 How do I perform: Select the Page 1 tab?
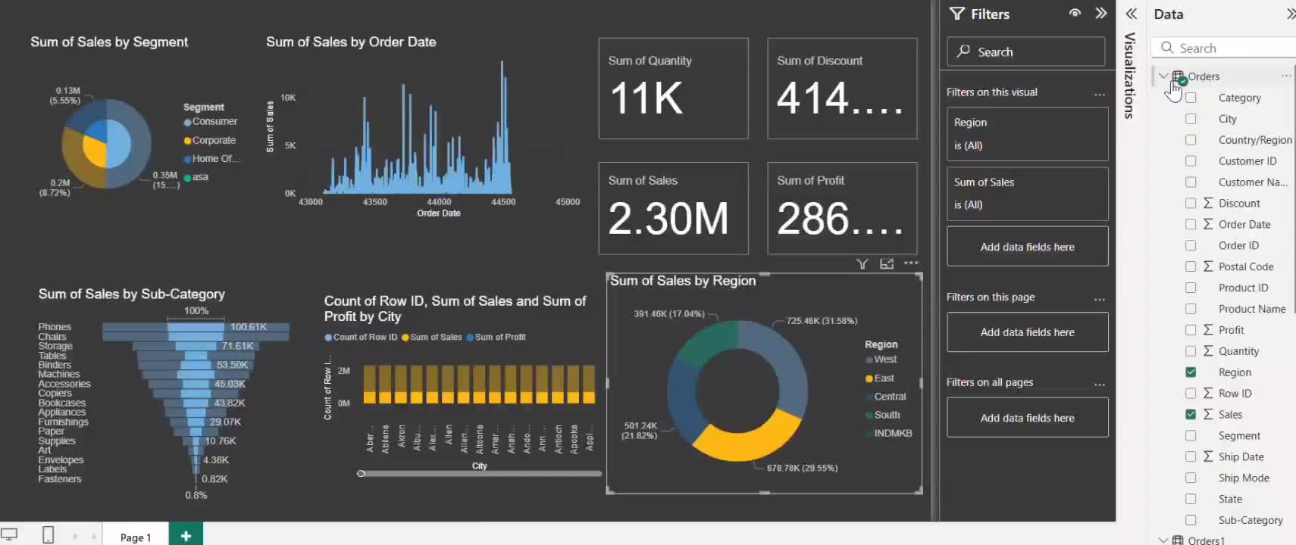(135, 537)
